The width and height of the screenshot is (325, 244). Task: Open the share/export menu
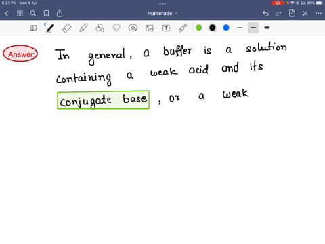pyautogui.click(x=60, y=14)
